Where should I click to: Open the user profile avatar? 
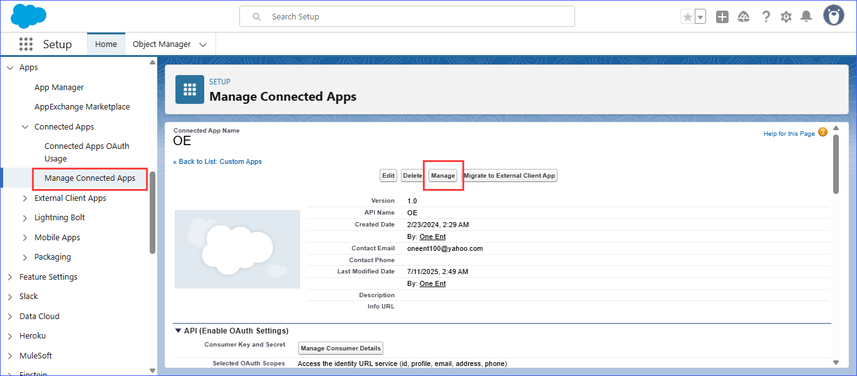click(833, 16)
